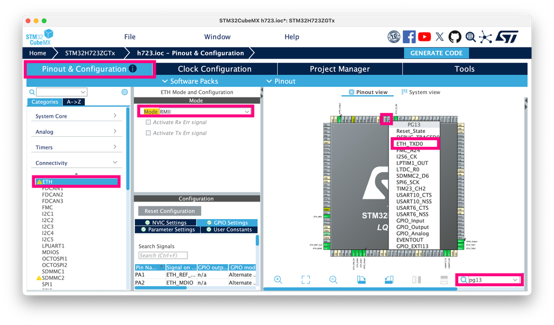Click the pin search magnifier icon
554x325 pixels.
pos(463,280)
